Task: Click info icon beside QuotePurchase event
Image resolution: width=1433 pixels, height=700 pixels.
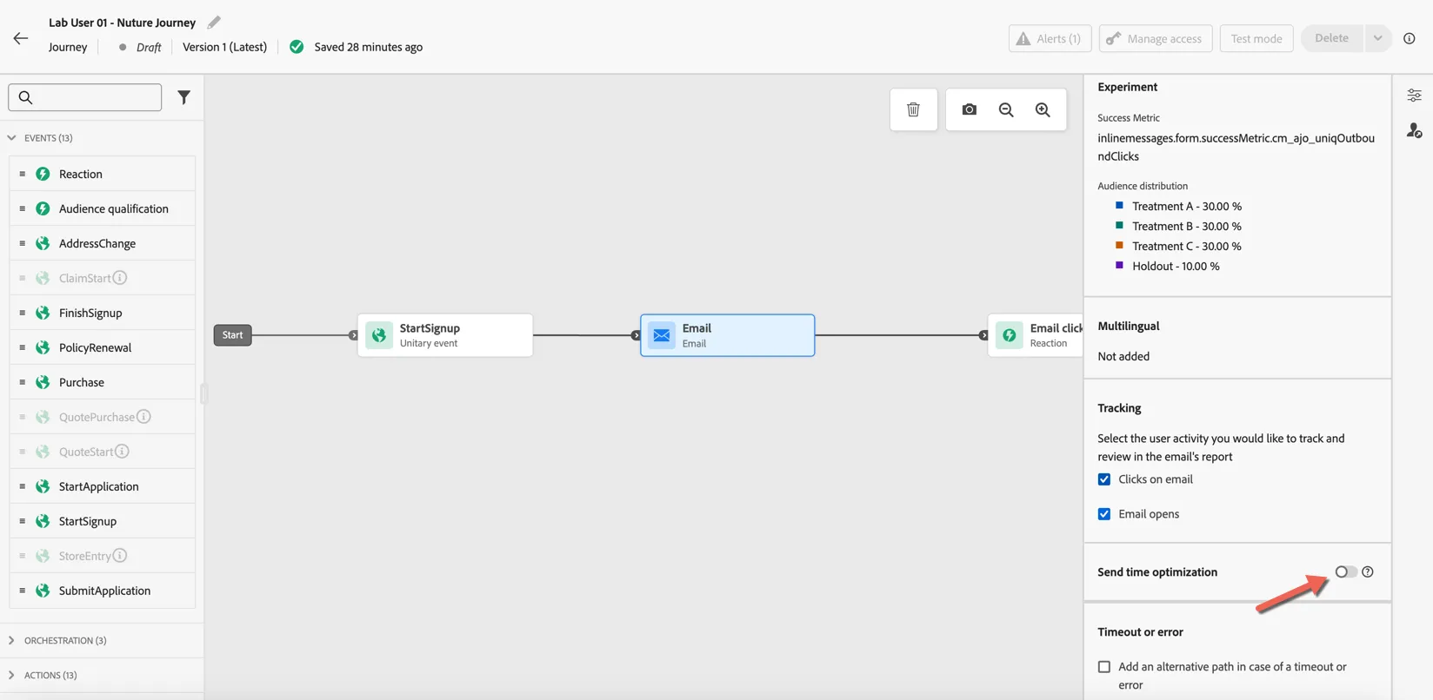Action: point(144,417)
